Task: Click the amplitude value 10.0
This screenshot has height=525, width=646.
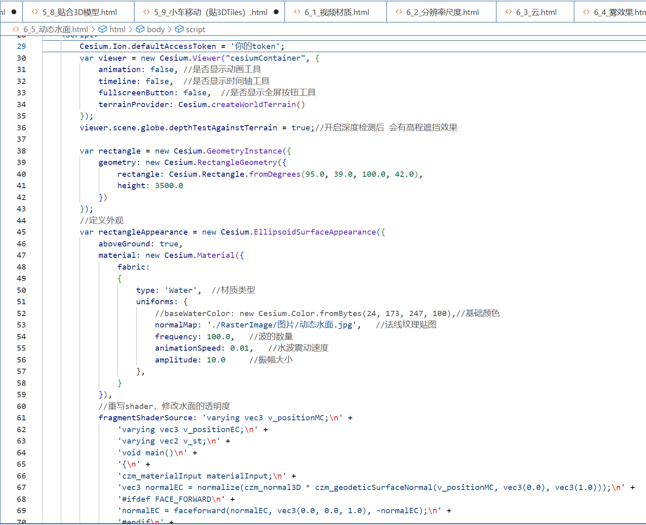Action: (216, 360)
